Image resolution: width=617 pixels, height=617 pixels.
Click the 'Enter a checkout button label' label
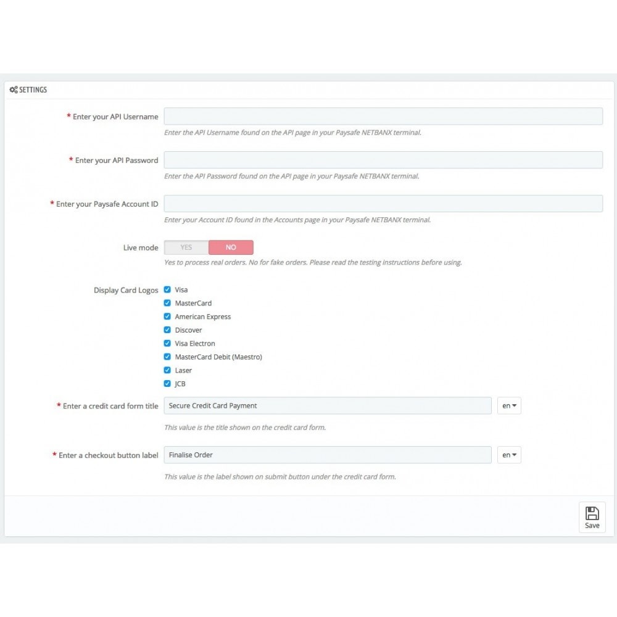click(x=108, y=455)
